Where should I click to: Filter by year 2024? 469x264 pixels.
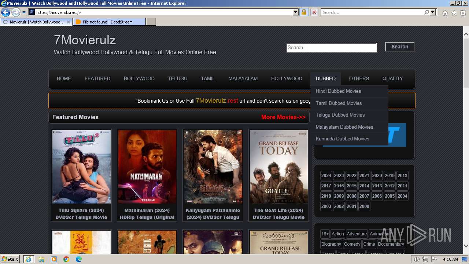(x=326, y=176)
